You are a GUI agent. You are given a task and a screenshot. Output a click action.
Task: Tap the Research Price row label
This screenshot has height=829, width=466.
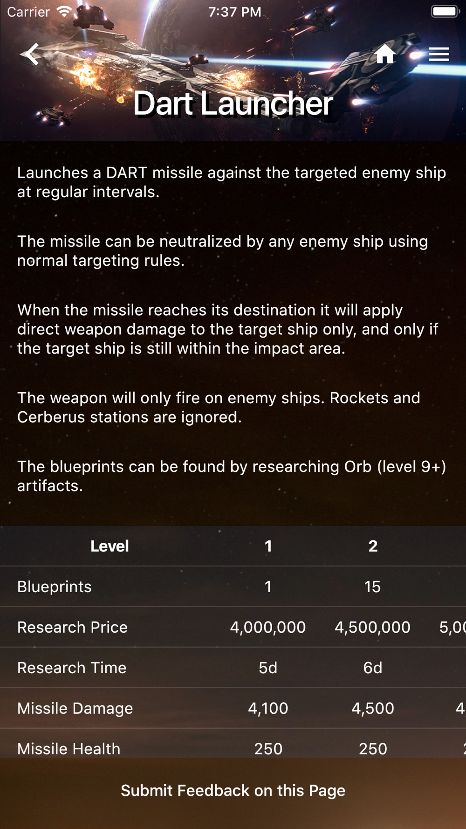pyautogui.click(x=72, y=627)
